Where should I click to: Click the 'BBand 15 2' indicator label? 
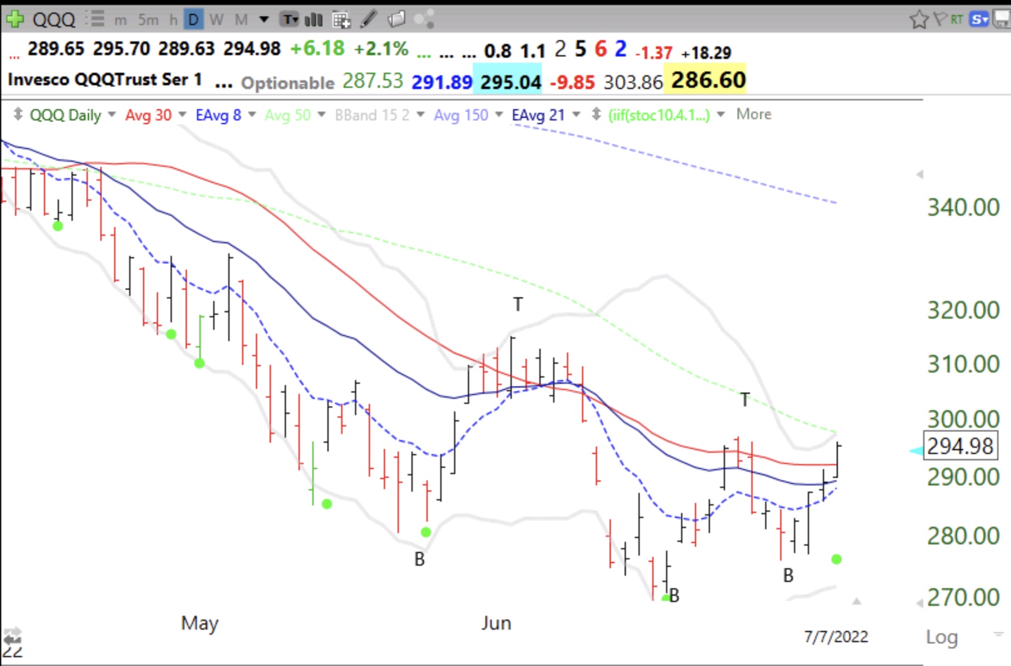(x=372, y=115)
